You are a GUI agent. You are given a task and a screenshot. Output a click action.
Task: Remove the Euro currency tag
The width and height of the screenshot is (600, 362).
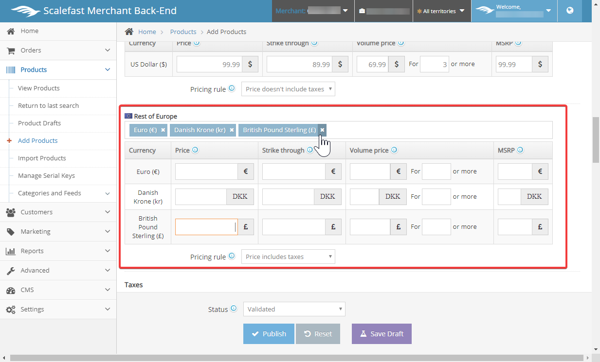163,130
